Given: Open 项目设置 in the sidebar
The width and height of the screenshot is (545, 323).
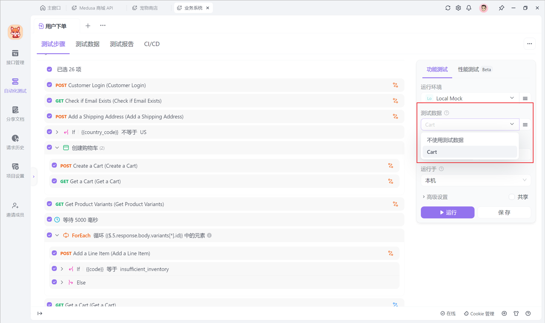Looking at the screenshot, I should pos(15,170).
